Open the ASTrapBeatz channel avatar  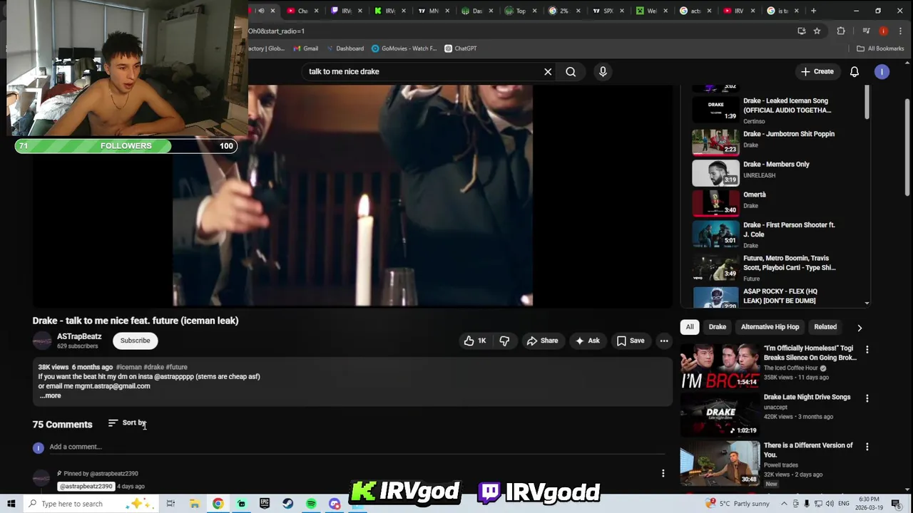point(42,341)
